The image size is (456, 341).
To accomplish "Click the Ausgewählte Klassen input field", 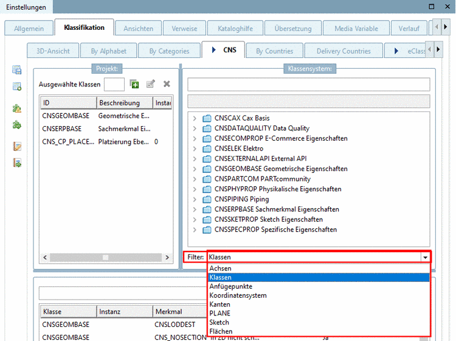I will tap(114, 85).
